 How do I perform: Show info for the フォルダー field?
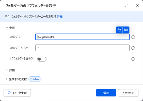tap(133, 37)
